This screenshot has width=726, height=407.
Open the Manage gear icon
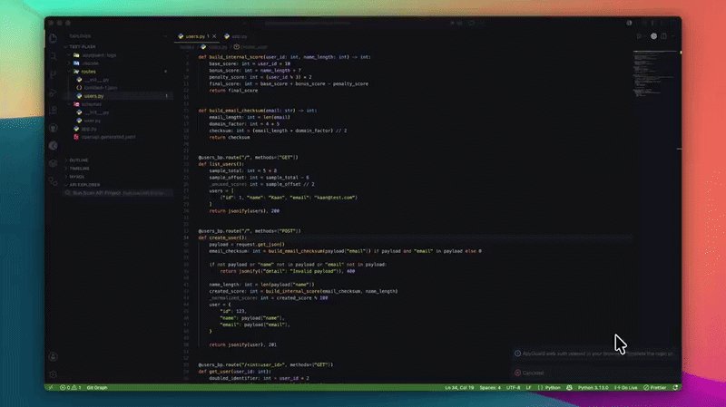pyautogui.click(x=54, y=374)
